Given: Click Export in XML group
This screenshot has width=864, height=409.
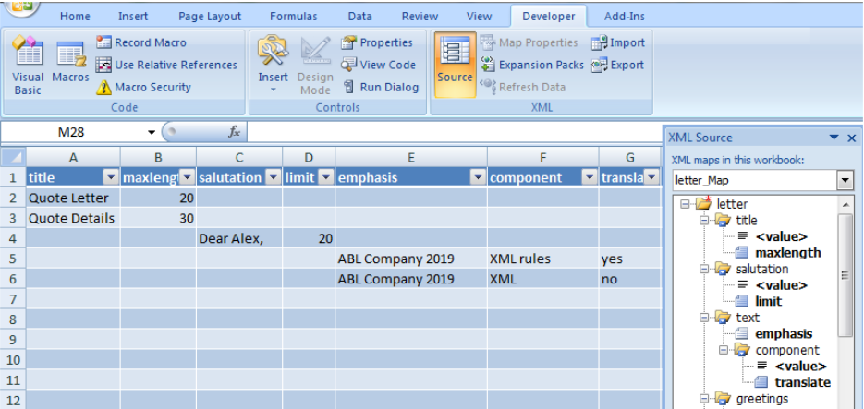Looking at the screenshot, I should pyautogui.click(x=617, y=65).
